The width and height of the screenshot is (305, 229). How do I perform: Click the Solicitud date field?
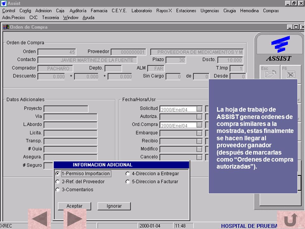[x=178, y=109]
